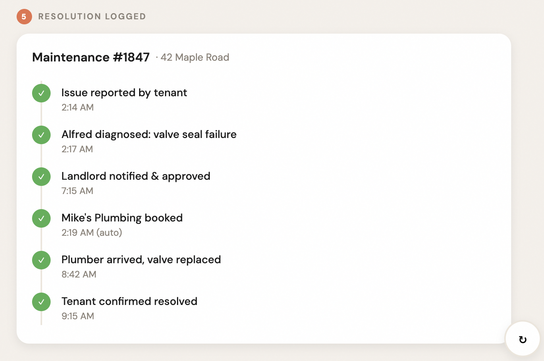Click checkmark beside Plumber arrived entry

pos(41,260)
